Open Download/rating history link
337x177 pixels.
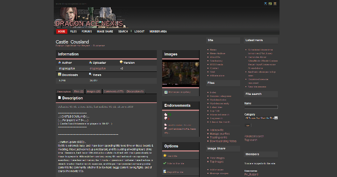tap(223, 141)
